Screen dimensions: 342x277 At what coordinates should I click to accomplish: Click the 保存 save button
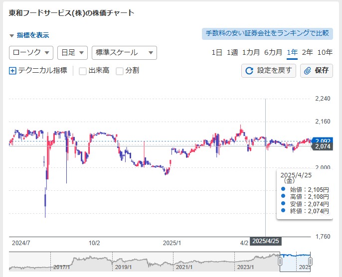point(317,71)
